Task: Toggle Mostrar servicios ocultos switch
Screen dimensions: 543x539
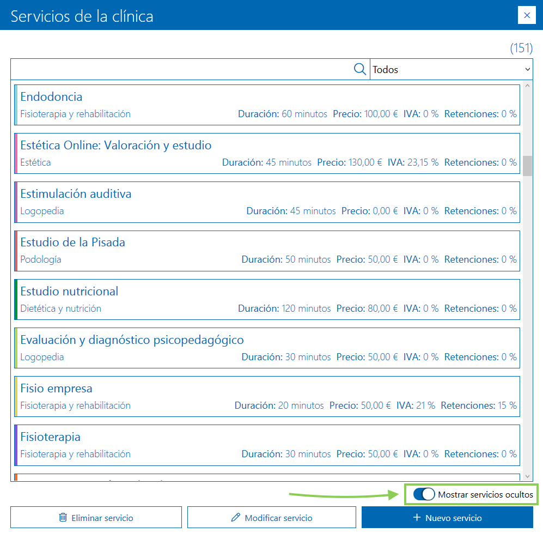Action: pos(424,494)
